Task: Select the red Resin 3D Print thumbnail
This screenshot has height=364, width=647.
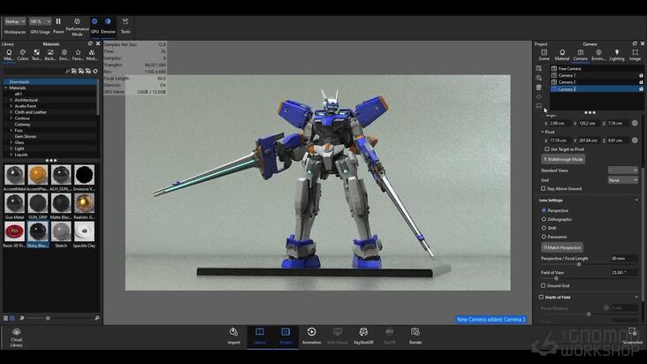Action: (x=14, y=231)
